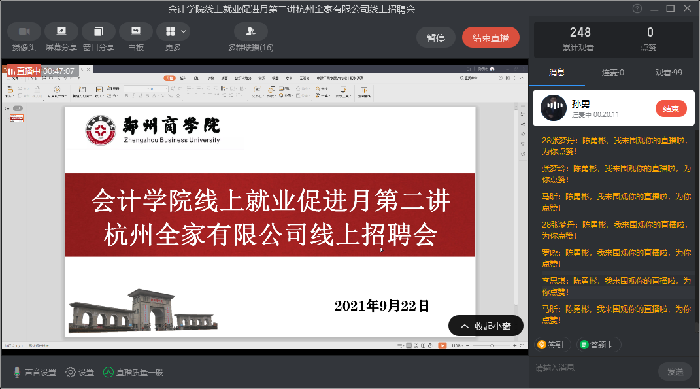Click the slide title 会计学院线上就业促进月第二讲
The width and height of the screenshot is (700, 389).
(271, 201)
